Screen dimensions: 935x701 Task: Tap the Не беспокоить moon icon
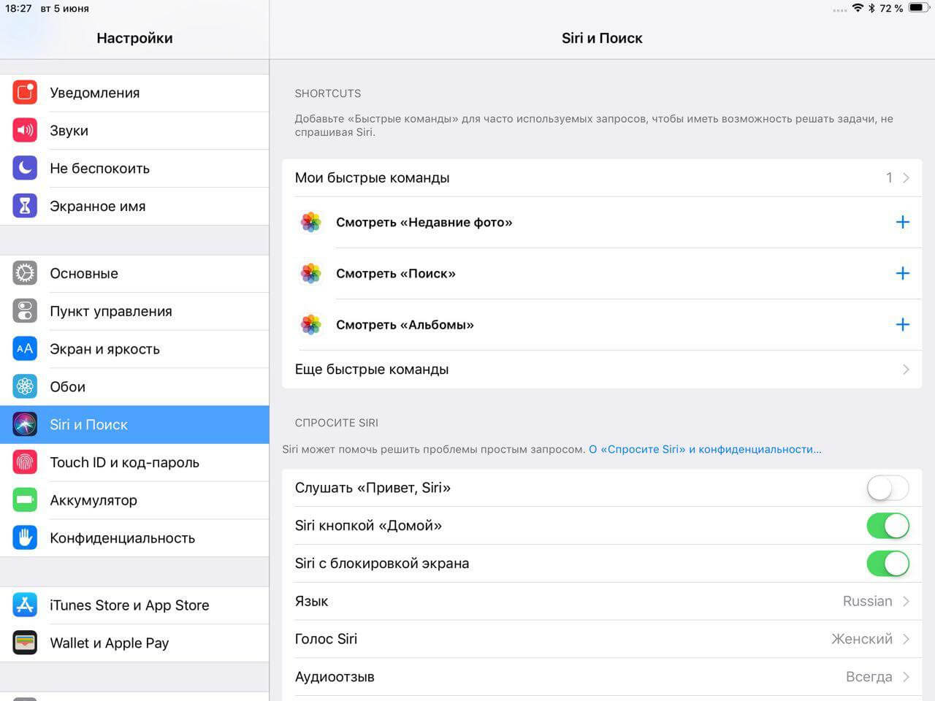click(x=25, y=168)
